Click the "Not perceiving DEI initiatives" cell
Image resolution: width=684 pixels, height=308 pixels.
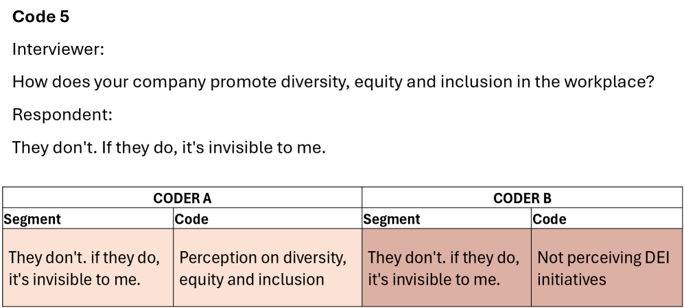pyautogui.click(x=606, y=268)
